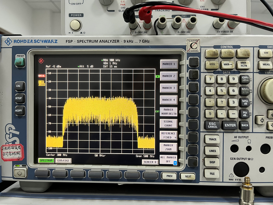
Task: Push the DISP key
Action: click(212, 162)
